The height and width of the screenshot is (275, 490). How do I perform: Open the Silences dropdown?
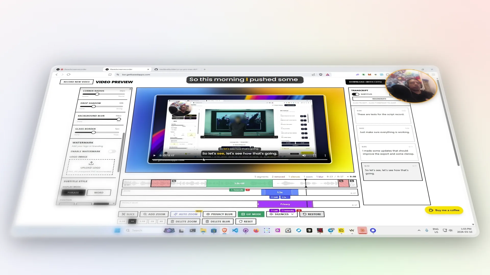(281, 214)
